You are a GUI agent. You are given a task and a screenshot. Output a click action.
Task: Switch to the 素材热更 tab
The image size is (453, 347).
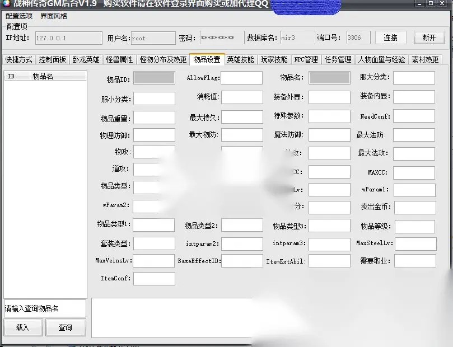tap(425, 59)
